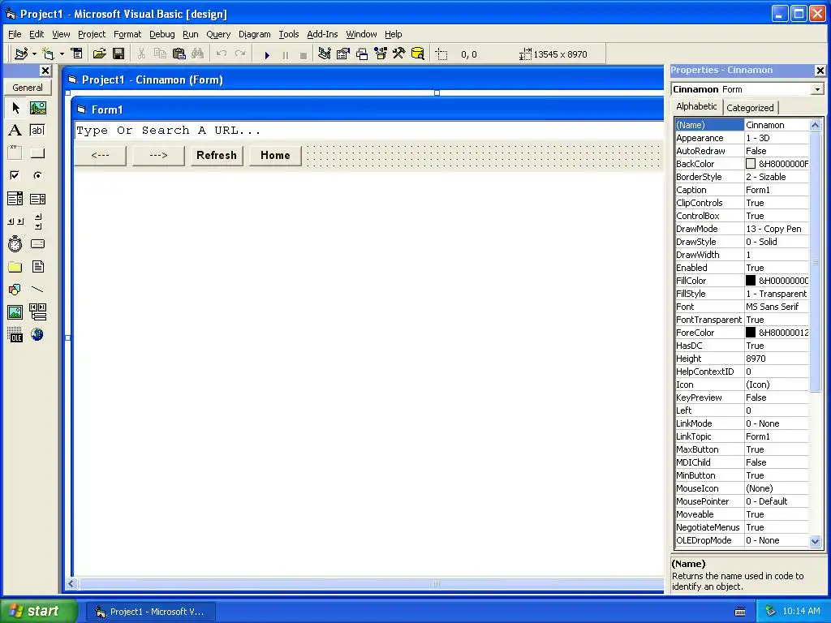
Task: Open the Menu Editor from the toolbar
Action: pos(77,54)
